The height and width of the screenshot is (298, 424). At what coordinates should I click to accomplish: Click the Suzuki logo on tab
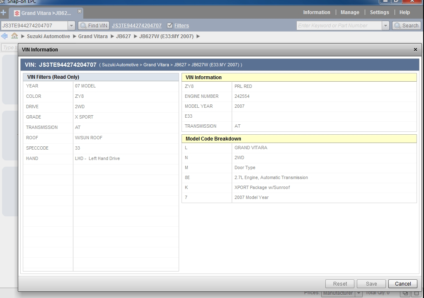pyautogui.click(x=17, y=13)
